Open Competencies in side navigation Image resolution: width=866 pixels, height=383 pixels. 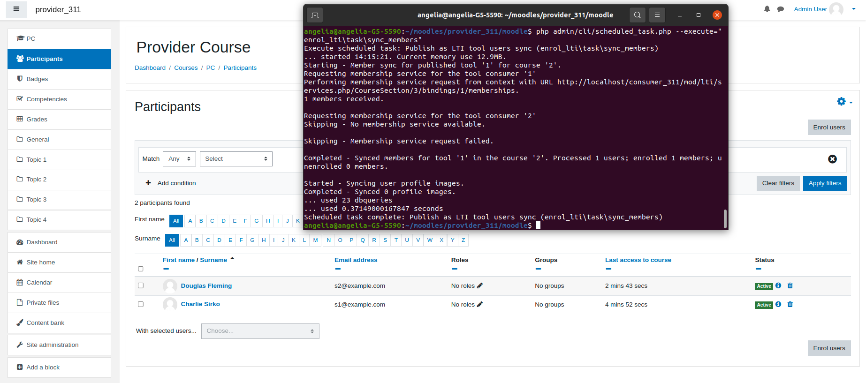pos(59,99)
